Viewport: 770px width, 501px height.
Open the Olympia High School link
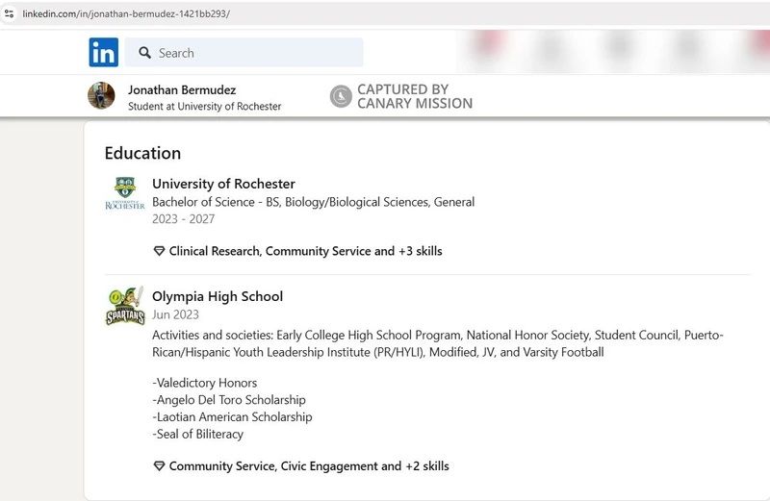(x=218, y=296)
